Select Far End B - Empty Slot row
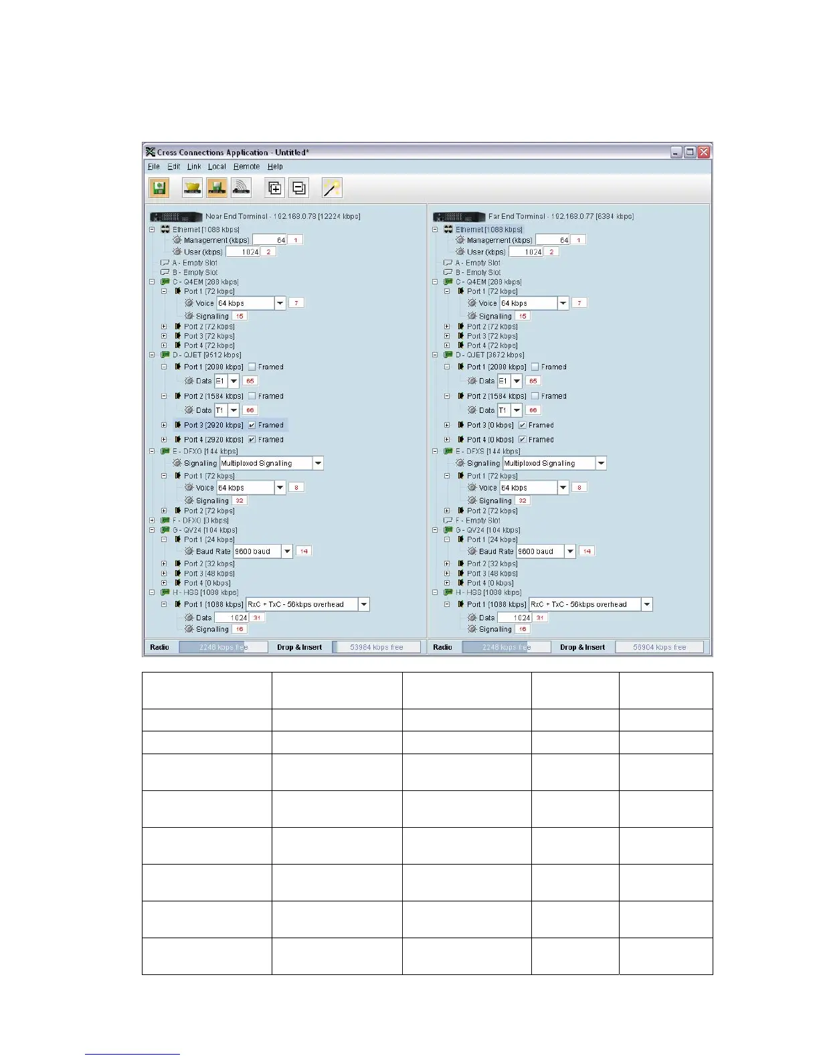 (478, 272)
